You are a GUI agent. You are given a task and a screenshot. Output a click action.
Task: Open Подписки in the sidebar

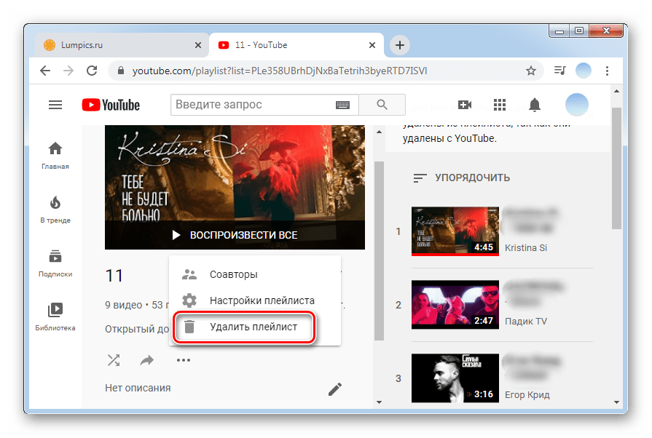coord(55,263)
